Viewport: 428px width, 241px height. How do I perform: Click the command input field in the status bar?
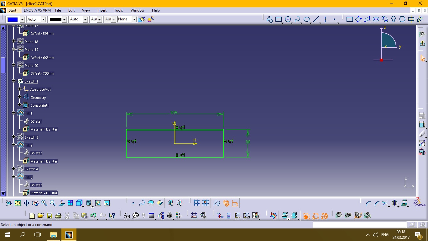click(360, 225)
